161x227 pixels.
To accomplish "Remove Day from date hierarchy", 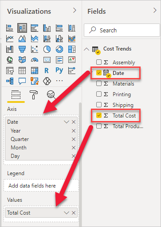I will [x=74, y=156].
